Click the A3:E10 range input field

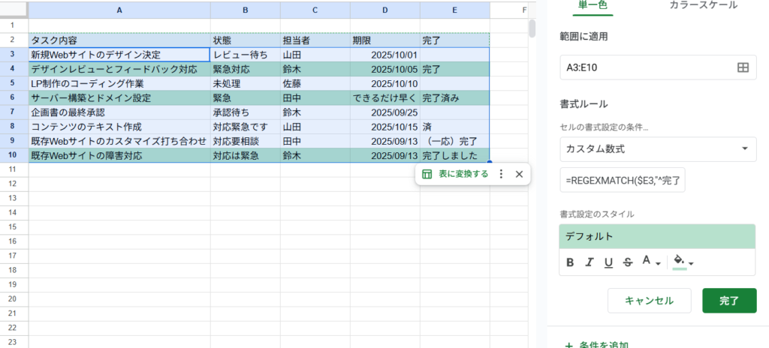click(x=646, y=67)
